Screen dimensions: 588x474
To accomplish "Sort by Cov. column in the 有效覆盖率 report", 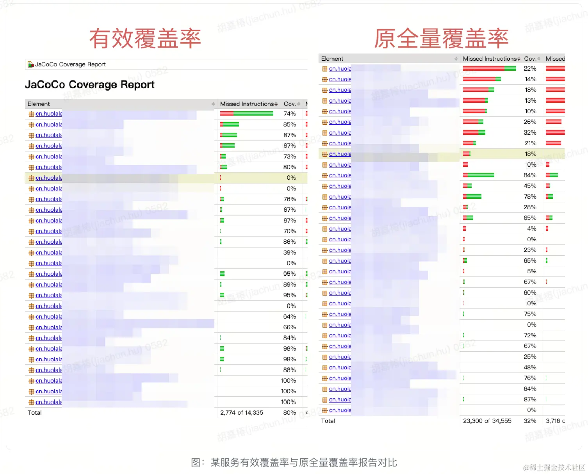I will 291,104.
